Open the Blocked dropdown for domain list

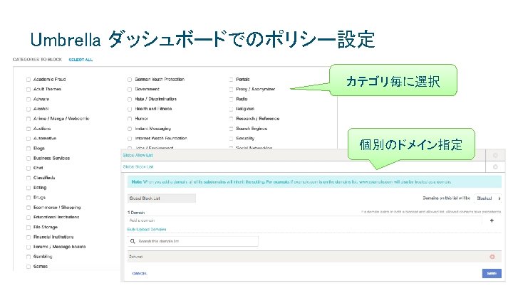point(488,198)
